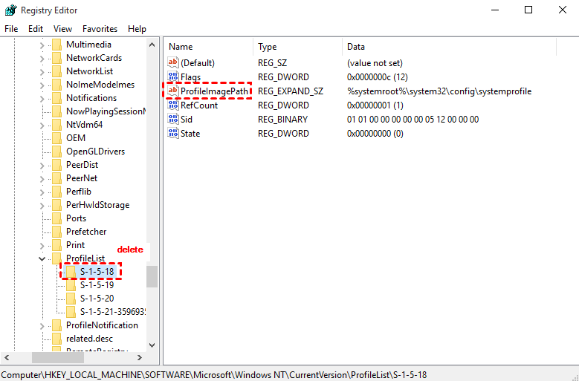
Task: Select the NtVdm64 folder icon
Action: [x=57, y=125]
